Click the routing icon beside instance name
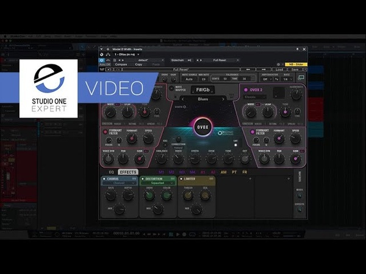366x274 pixels. click(108, 55)
